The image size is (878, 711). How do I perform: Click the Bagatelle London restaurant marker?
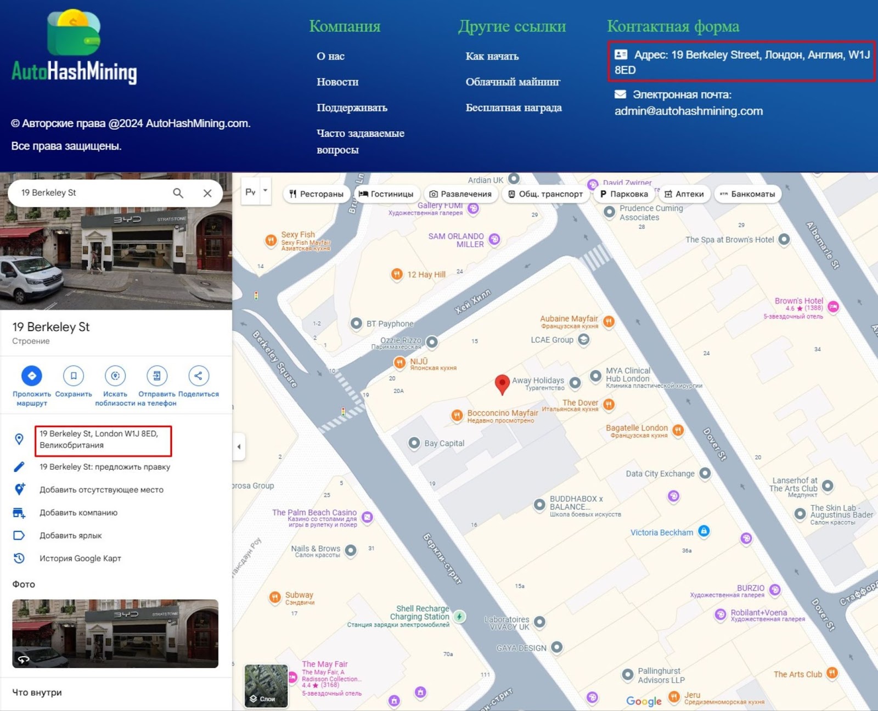[678, 430]
